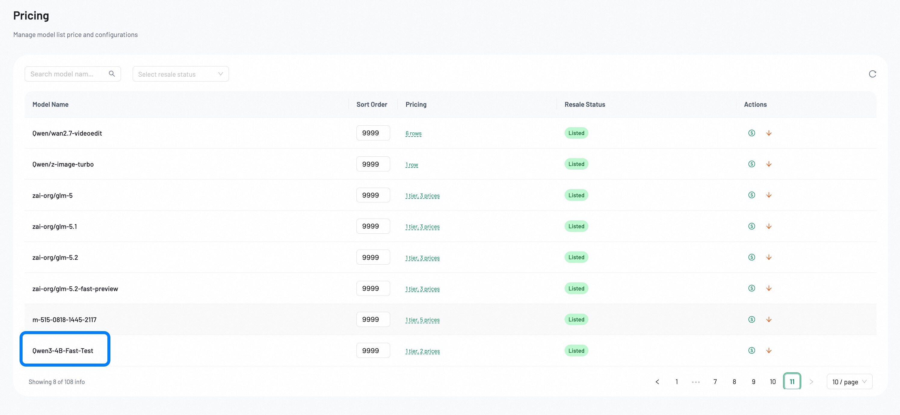Click the search magnifier icon
Screen dimensions: 900x415
click(x=112, y=74)
